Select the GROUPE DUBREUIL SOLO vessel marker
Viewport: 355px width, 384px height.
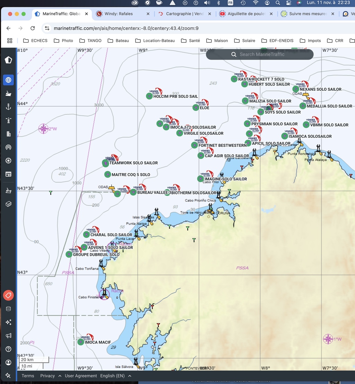69,254
